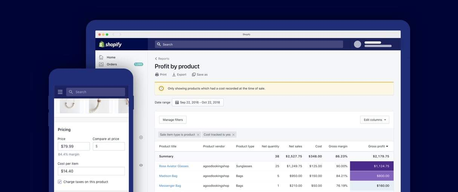
Task: Select the second necklace thumbnail on phone
Action: pyautogui.click(x=99, y=105)
